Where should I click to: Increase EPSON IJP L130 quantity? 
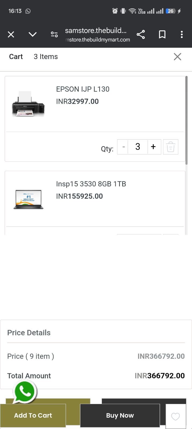coord(154,147)
